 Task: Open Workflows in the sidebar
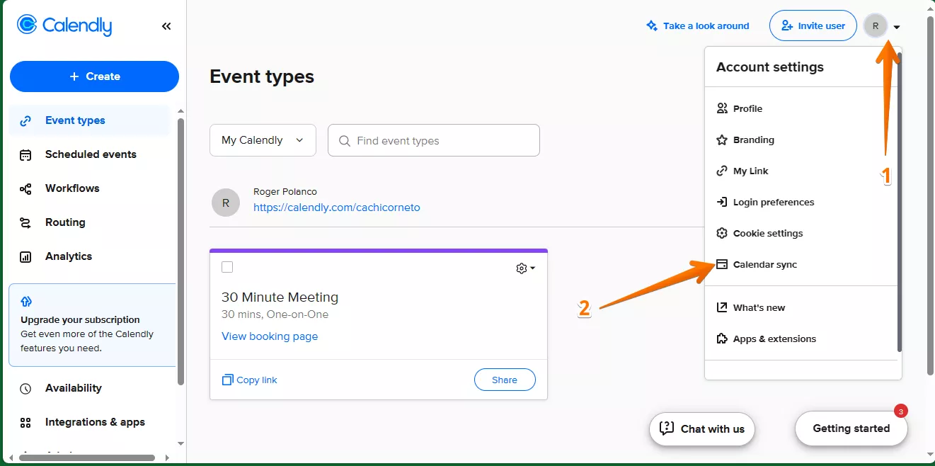(71, 188)
